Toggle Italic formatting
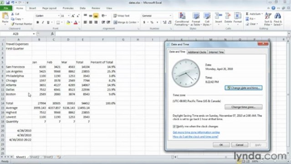 pos(43,22)
